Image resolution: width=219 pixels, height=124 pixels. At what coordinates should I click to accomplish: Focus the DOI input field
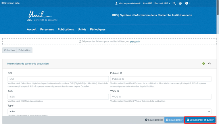pos(58,79)
